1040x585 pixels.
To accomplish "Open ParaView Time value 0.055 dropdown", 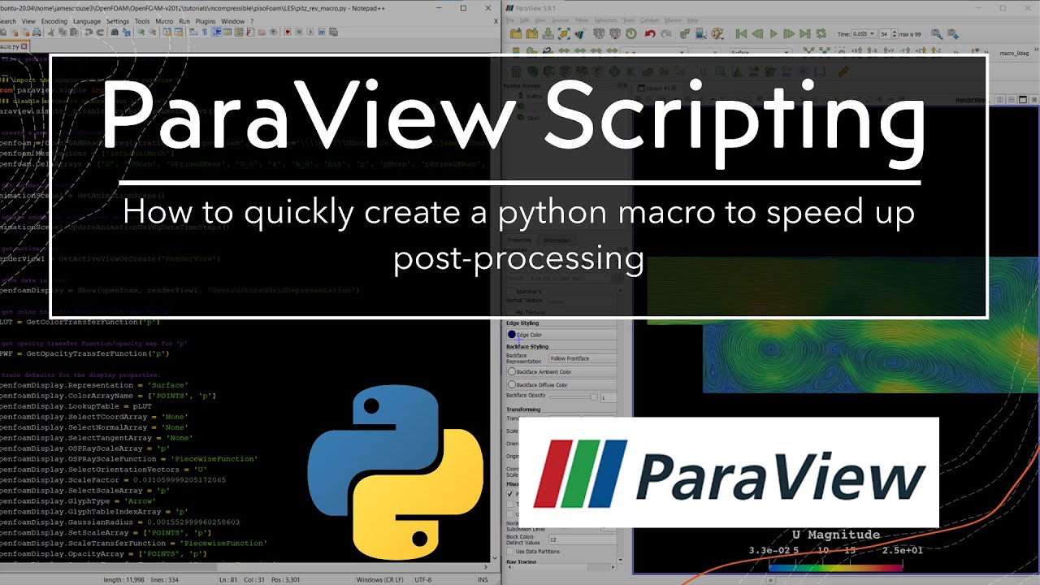I will click(x=864, y=33).
